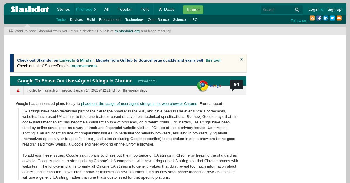Screen dimensions: 350x183
Task: Select the Science topic
Action: coord(179,20)
